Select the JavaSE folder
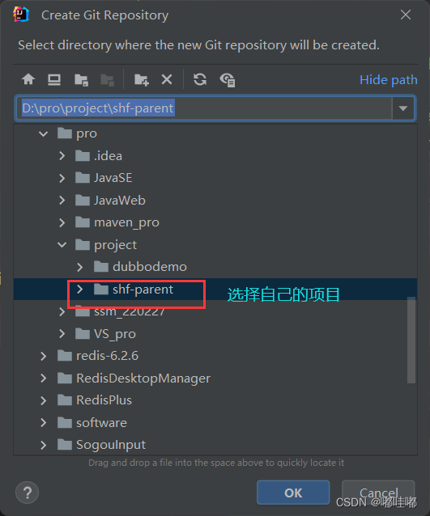The width and height of the screenshot is (430, 516). (113, 178)
